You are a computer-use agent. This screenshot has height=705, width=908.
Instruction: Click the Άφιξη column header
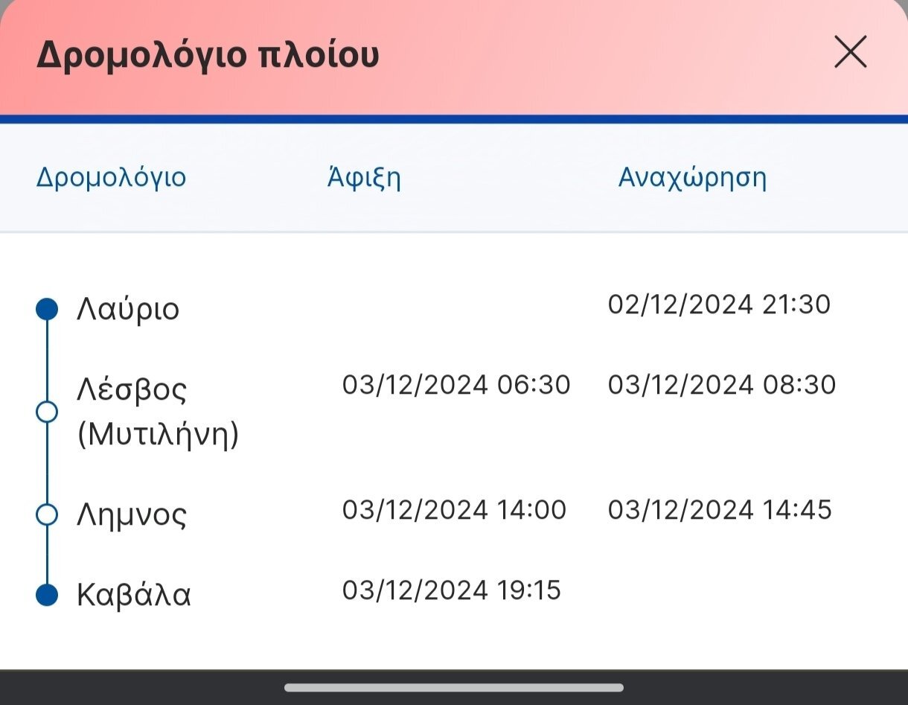coord(364,178)
